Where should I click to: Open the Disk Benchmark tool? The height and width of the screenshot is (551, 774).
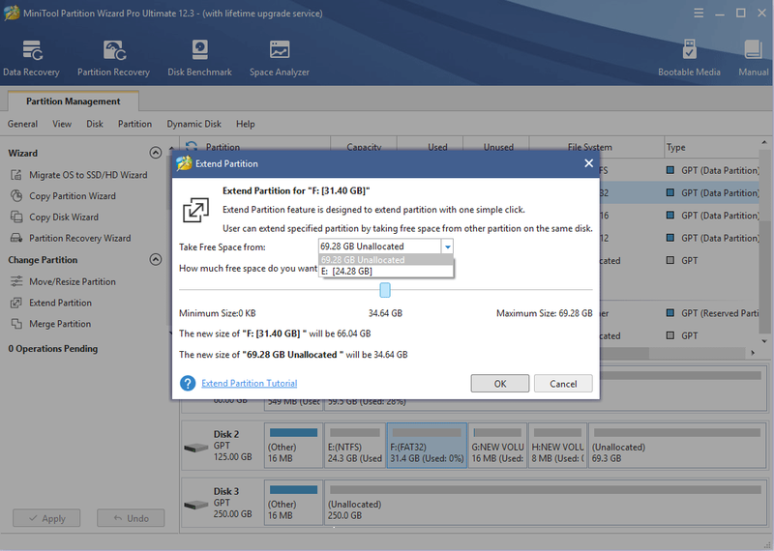(x=199, y=58)
